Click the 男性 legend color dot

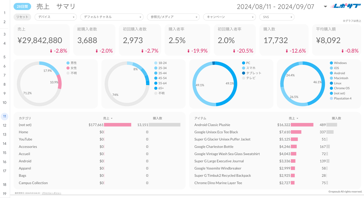tap(68, 63)
